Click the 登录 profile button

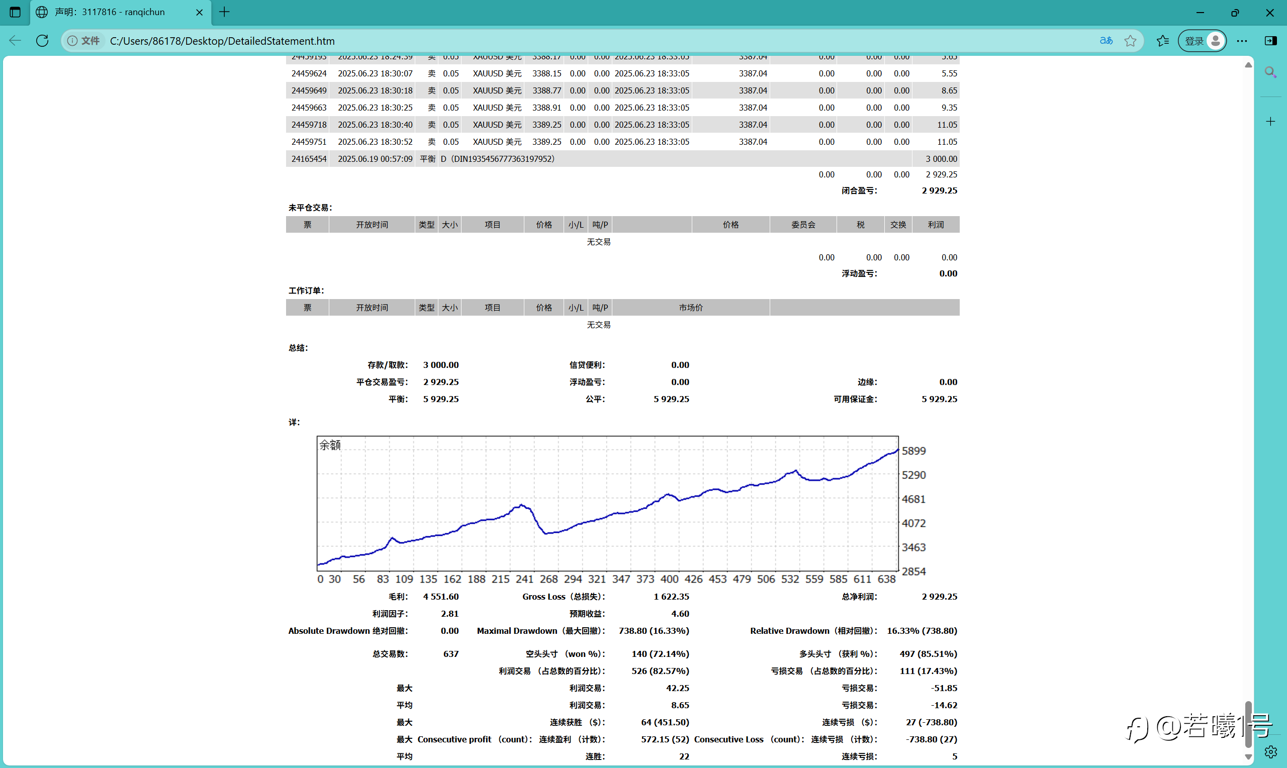[x=1202, y=40]
